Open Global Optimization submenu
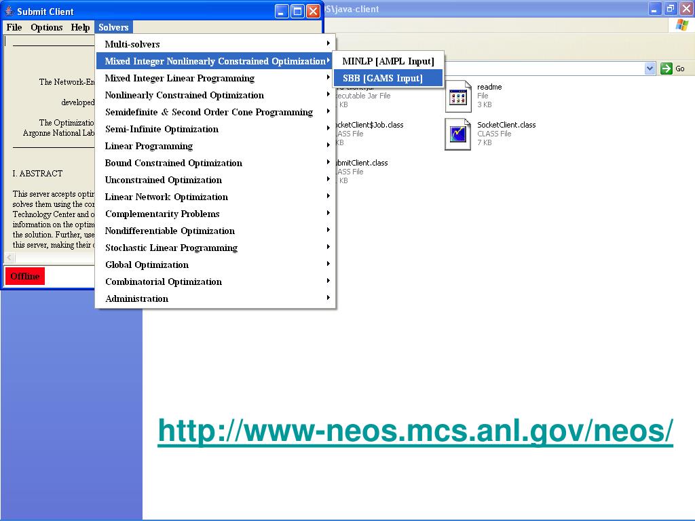Screen dimensions: 695x521 click(x=215, y=265)
